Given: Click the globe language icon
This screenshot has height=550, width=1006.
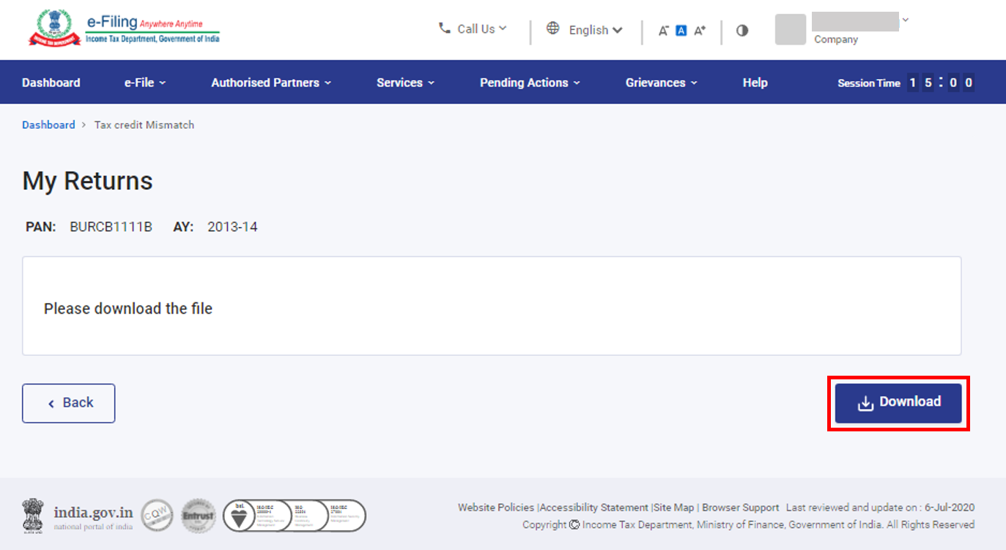Looking at the screenshot, I should click(x=553, y=29).
